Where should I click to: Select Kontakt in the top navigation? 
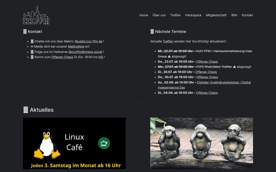(247, 15)
